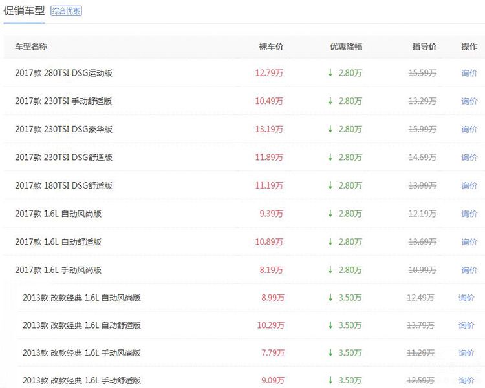Open 询价 for 2013款 改款经典 手动舒适版
Viewport: 485px width, 388px height.
(x=466, y=381)
